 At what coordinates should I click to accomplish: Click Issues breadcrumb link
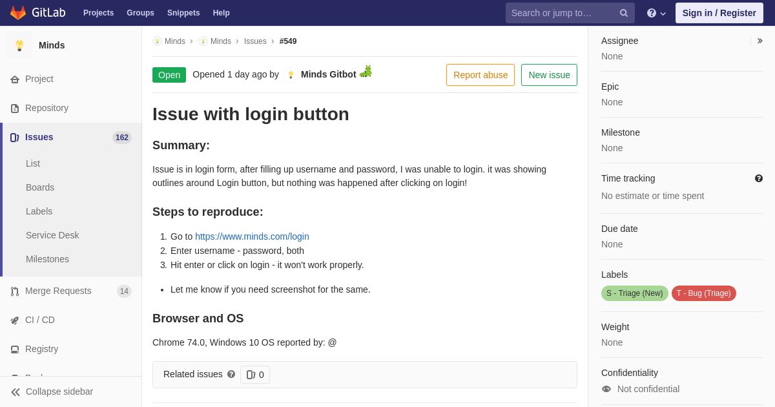[x=255, y=41]
